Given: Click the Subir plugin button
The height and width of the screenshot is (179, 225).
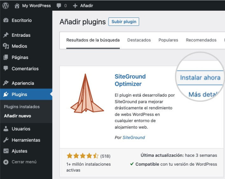Looking at the screenshot, I should click(124, 22).
